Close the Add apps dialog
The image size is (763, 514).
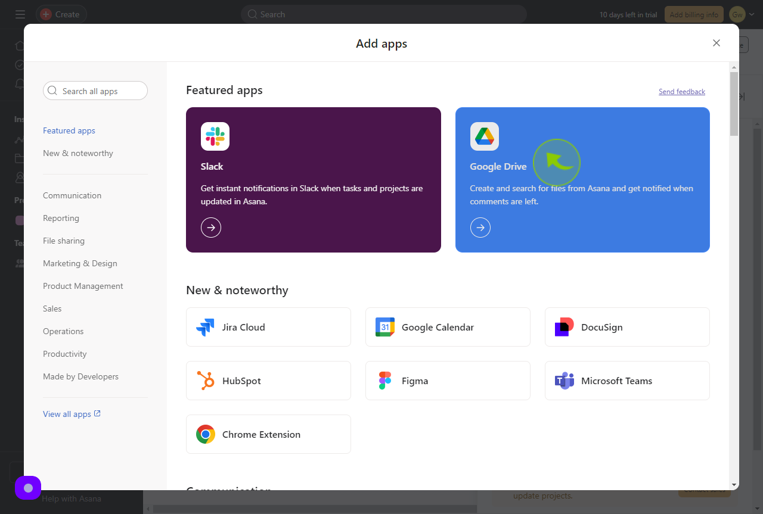[717, 43]
